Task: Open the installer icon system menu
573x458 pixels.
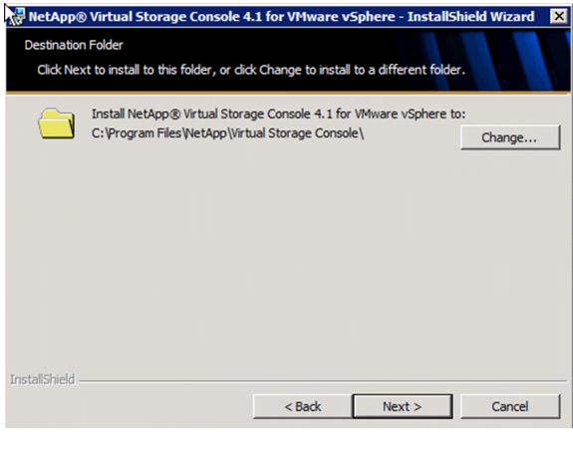Action: 17,17
